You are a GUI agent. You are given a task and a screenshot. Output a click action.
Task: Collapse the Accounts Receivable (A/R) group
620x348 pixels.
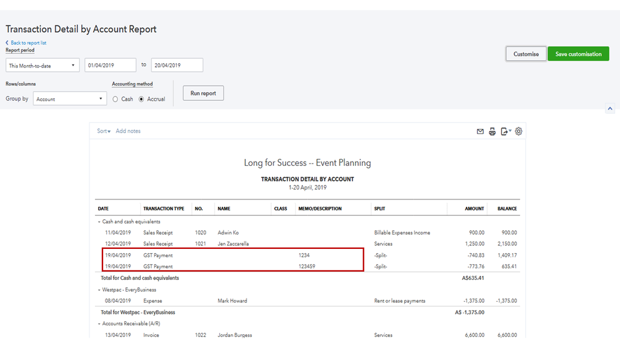[x=99, y=324]
